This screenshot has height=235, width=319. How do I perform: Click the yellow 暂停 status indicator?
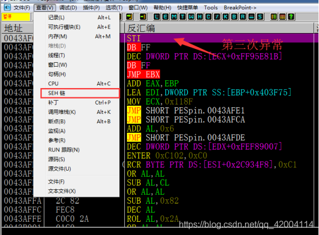(15, 17)
